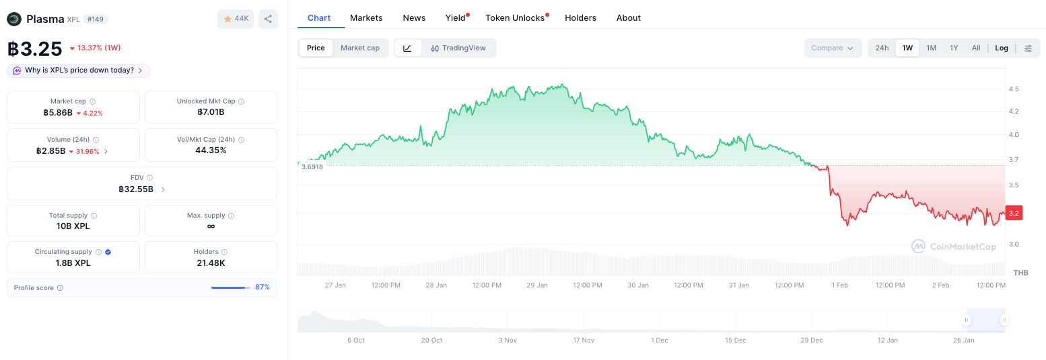1046x360 pixels.
Task: Click the 29 Jan date on chart axis
Action: 537,285
